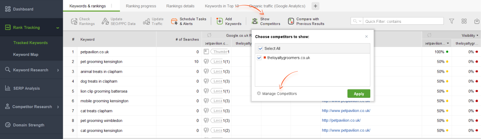Switch to the Ranking progress tab
The width and height of the screenshot is (481, 139).
pyautogui.click(x=141, y=6)
